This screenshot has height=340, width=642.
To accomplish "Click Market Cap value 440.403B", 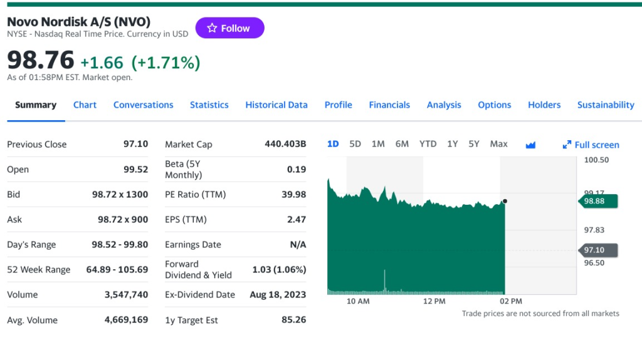I will [285, 144].
